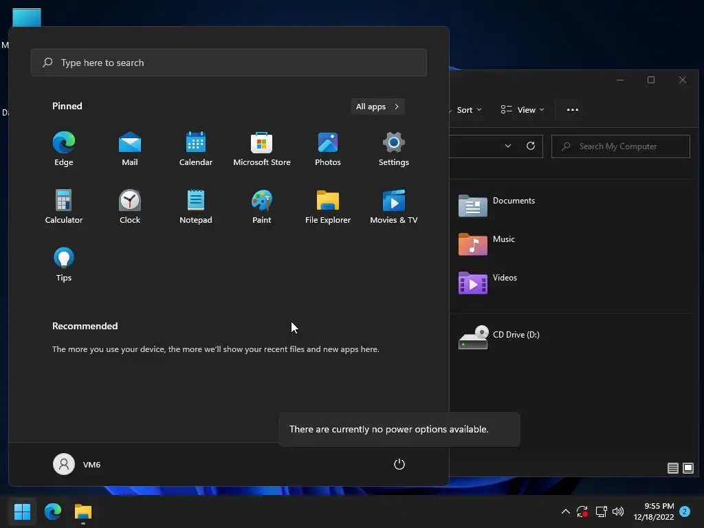Screen dimensions: 704x528
Task: Focus the Type here to search box
Action: (228, 63)
